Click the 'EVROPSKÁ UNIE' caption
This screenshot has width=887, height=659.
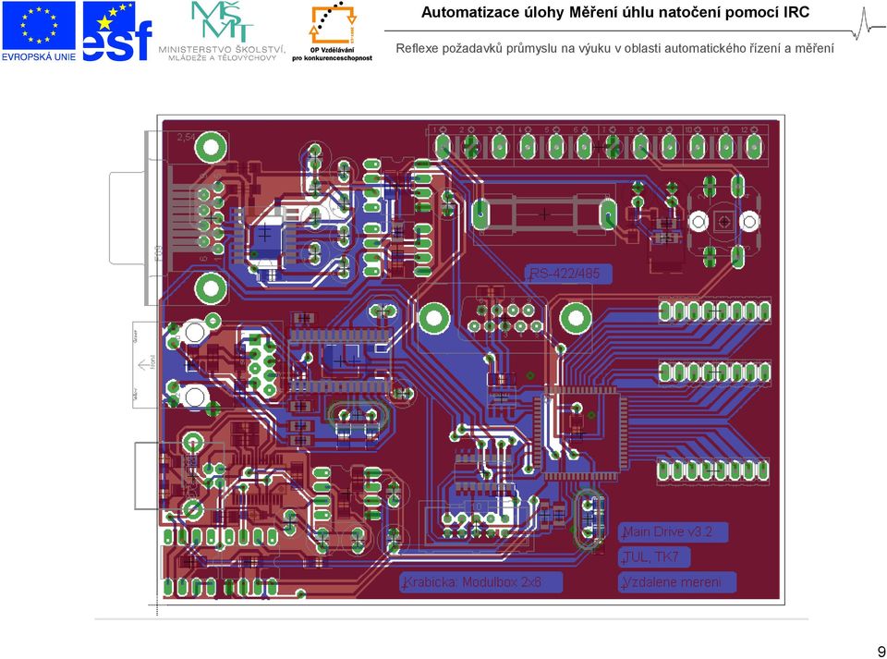tap(39, 56)
